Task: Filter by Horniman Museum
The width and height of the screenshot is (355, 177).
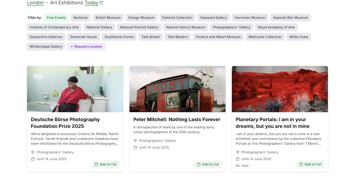Action: tap(250, 18)
